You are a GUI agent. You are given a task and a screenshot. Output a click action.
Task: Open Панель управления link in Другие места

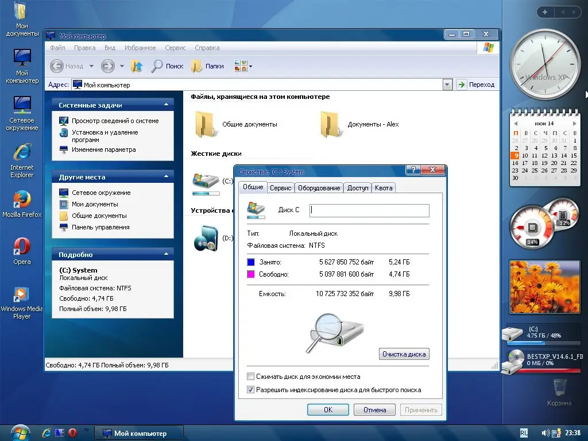[100, 227]
